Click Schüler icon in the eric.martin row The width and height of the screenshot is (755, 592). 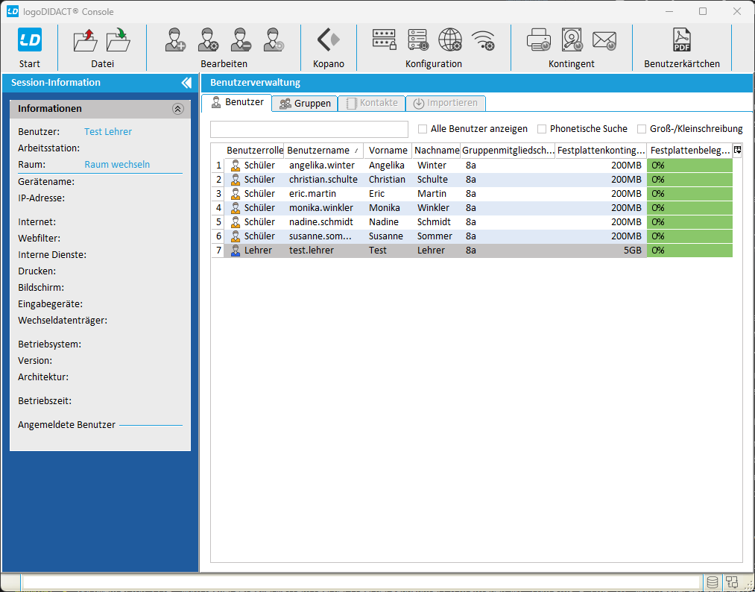pyautogui.click(x=236, y=194)
